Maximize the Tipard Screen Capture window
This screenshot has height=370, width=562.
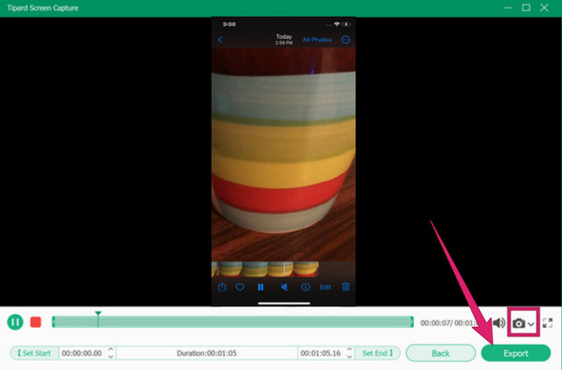tap(525, 7)
